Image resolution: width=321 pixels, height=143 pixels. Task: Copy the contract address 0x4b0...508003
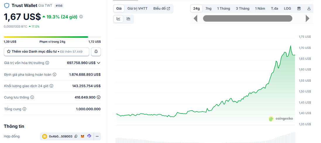(76, 136)
